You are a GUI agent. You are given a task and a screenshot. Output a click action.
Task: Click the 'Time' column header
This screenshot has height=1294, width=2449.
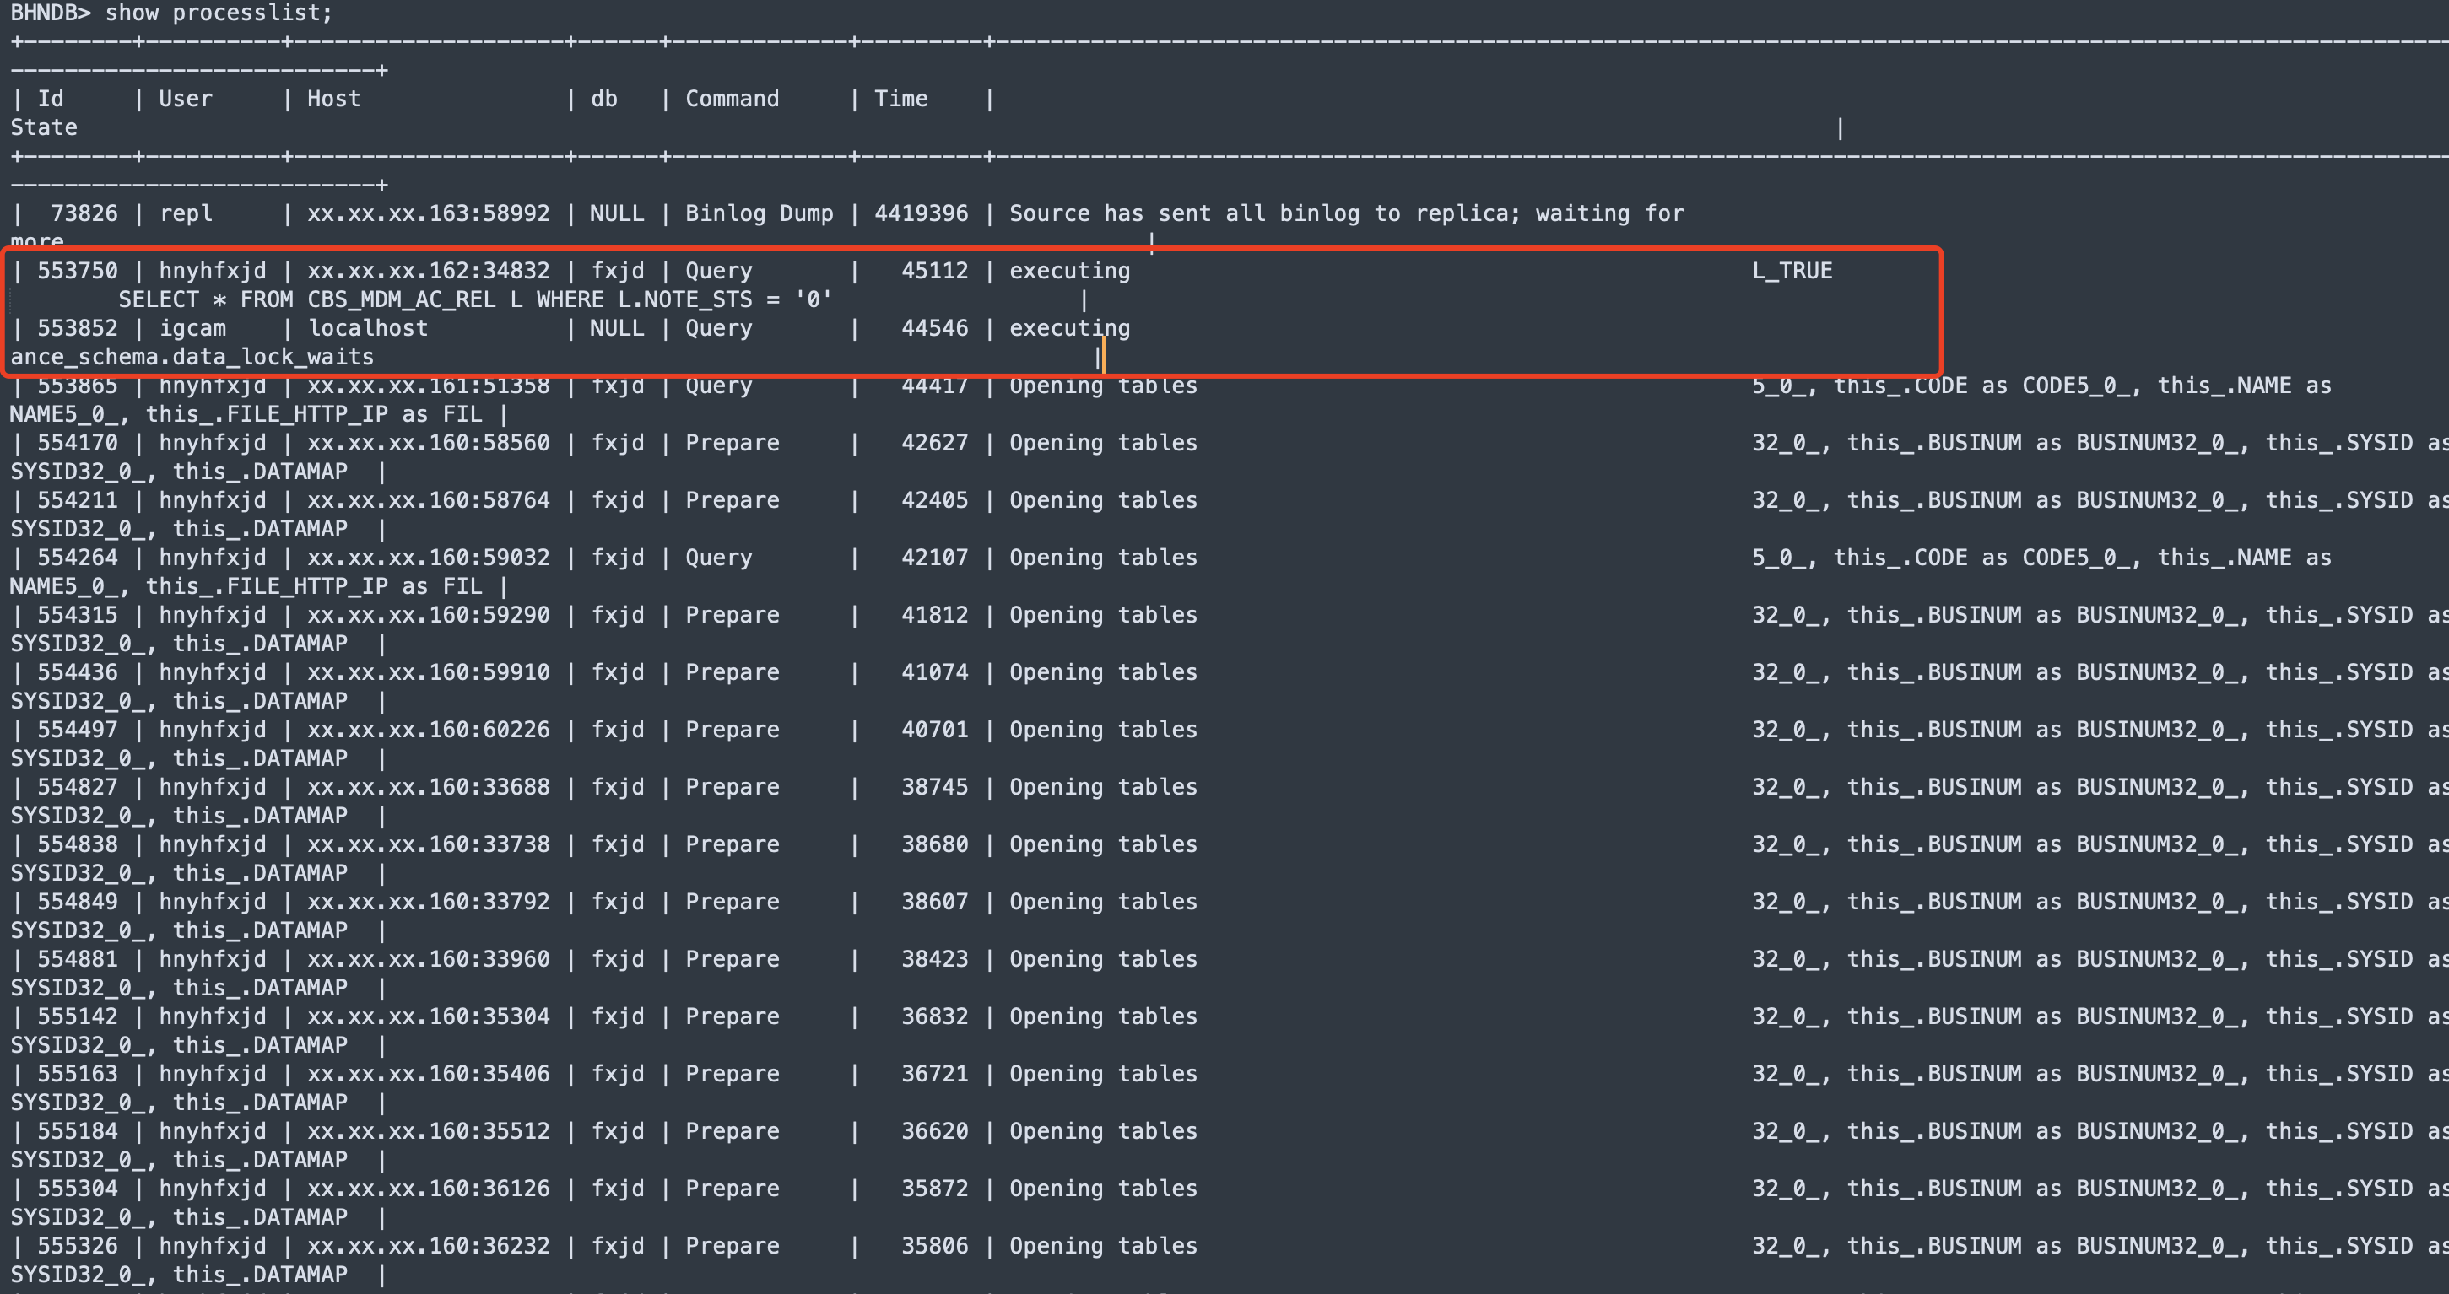coord(900,99)
